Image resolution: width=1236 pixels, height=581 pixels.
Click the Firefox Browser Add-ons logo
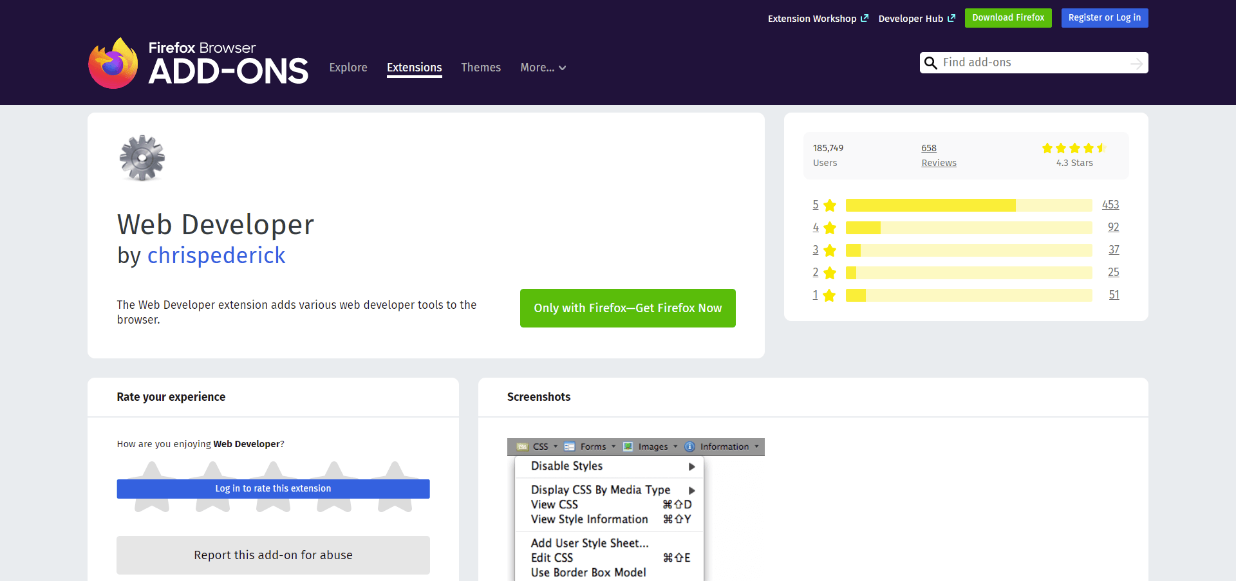[198, 63]
